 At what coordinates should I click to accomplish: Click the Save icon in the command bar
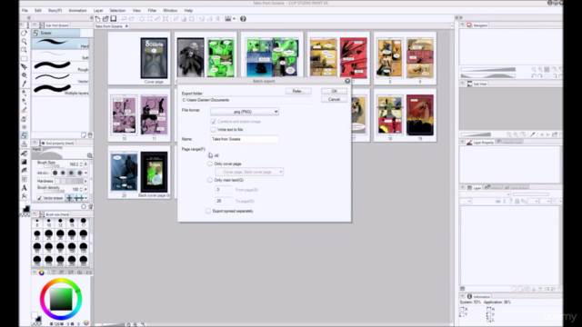click(x=113, y=19)
